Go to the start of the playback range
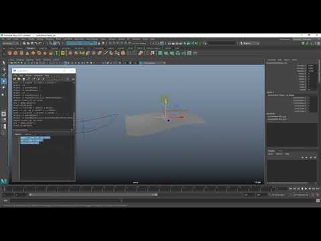The image size is (321, 241). click(x=290, y=189)
